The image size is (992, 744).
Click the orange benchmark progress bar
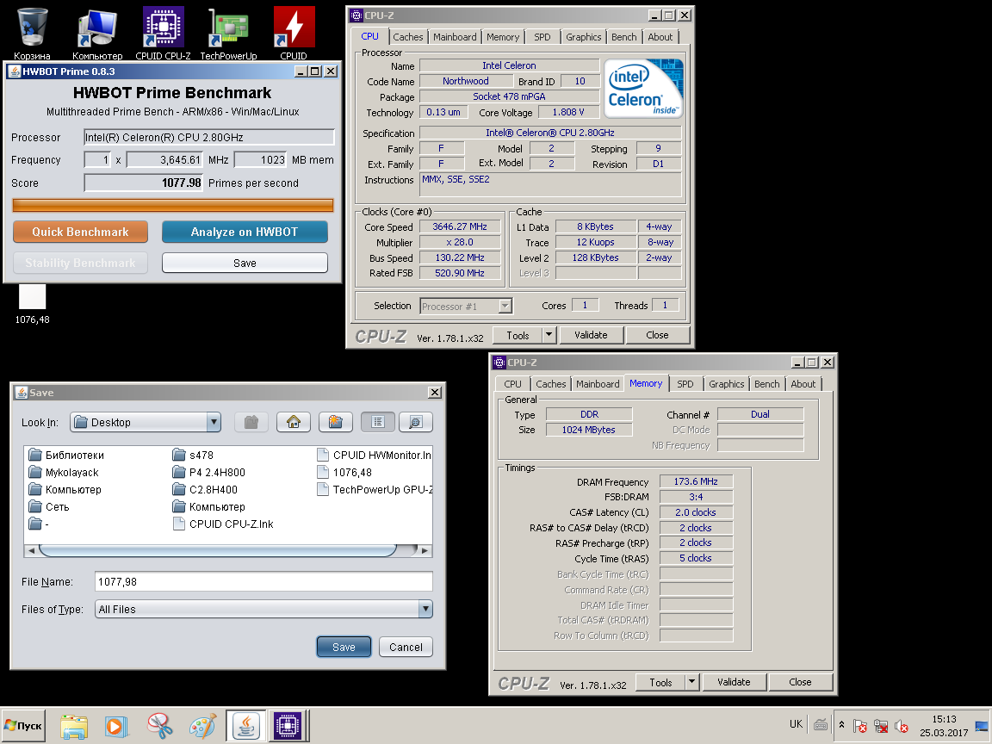[x=173, y=205]
